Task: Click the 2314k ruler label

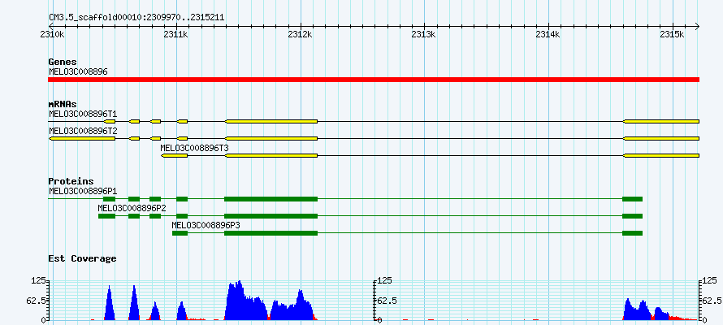Action: [549, 34]
